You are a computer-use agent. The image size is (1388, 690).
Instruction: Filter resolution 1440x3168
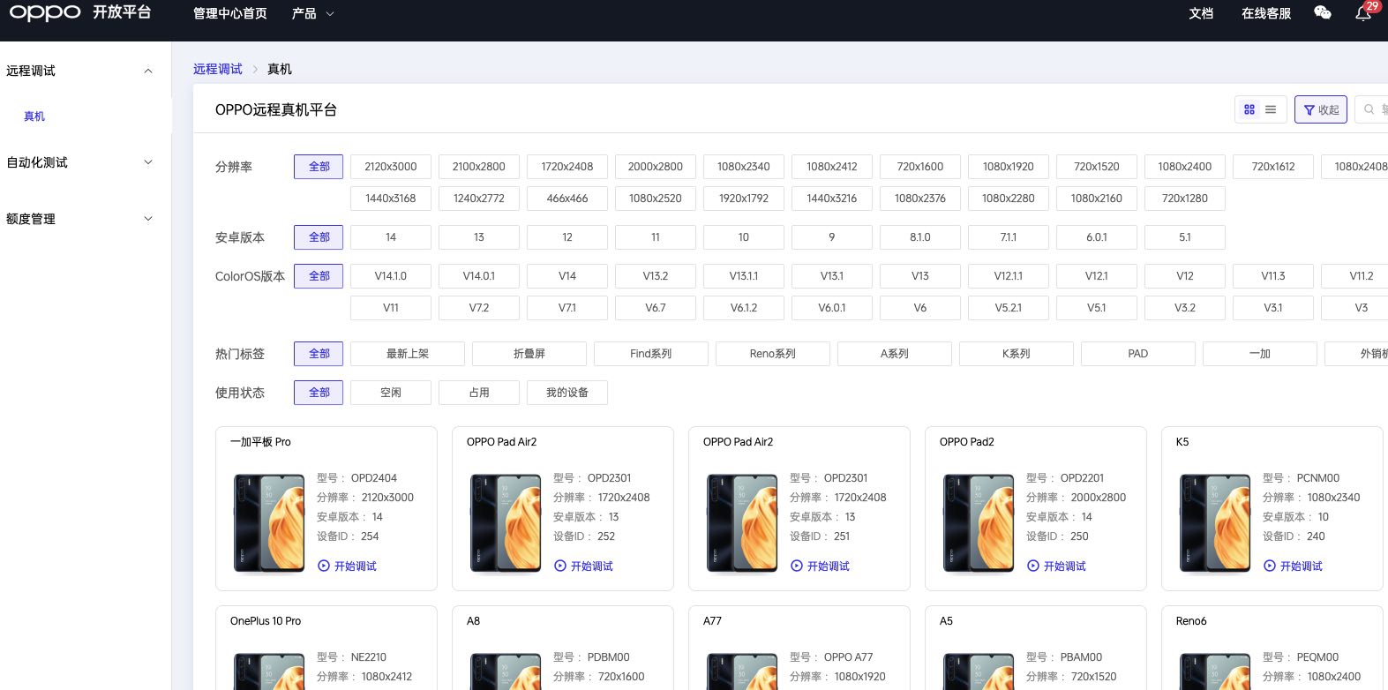coord(391,199)
